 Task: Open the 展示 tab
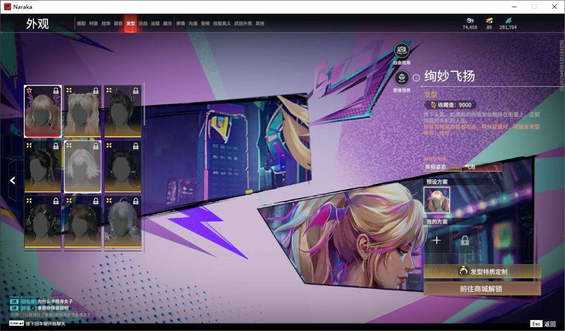tap(168, 23)
